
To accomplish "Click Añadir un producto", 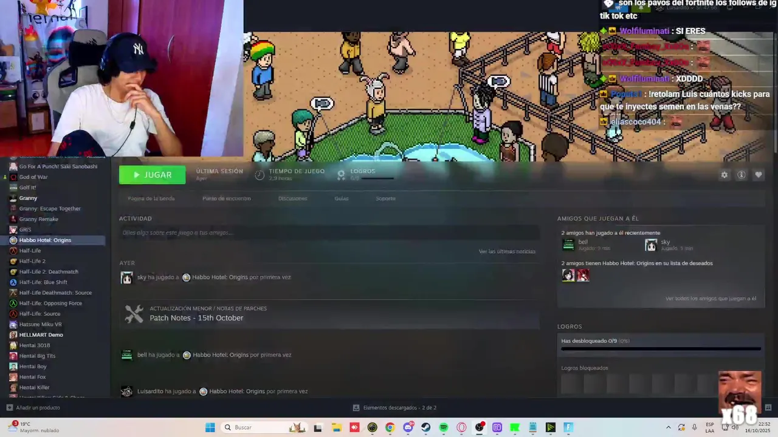I will [38, 408].
